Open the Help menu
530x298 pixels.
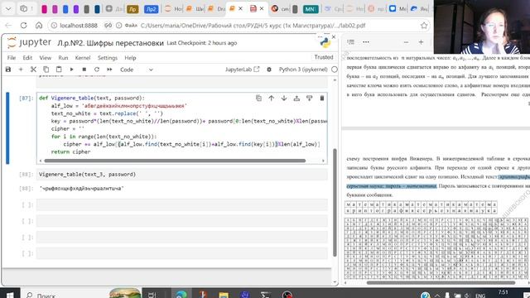point(130,58)
